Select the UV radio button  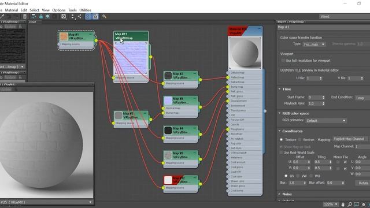click(286, 176)
